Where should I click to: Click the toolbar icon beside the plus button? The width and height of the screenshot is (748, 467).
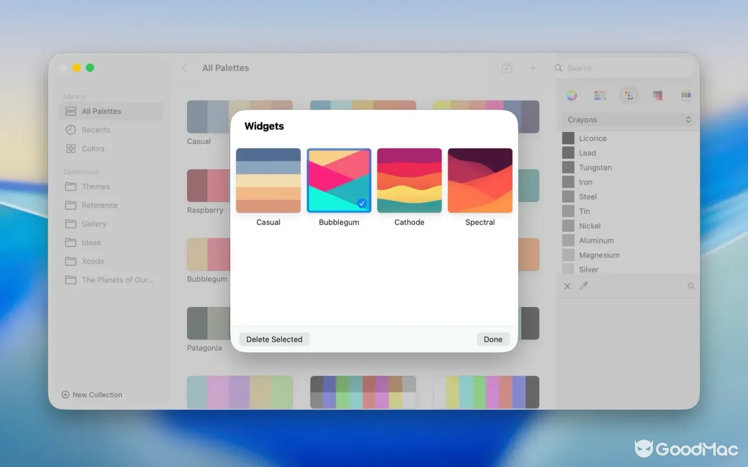coord(507,68)
